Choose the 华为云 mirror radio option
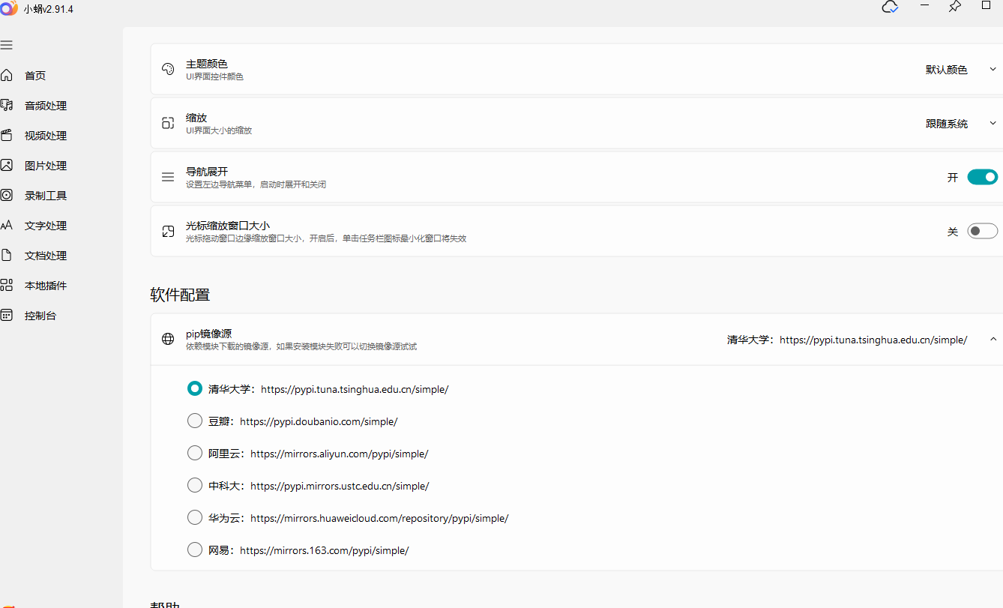Image resolution: width=1003 pixels, height=608 pixels. [x=195, y=517]
